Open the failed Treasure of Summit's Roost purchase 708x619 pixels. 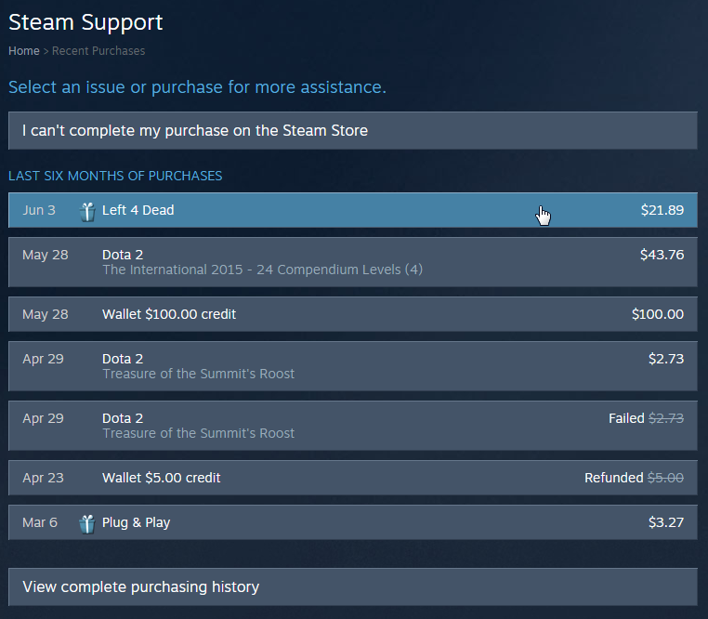pos(198,426)
